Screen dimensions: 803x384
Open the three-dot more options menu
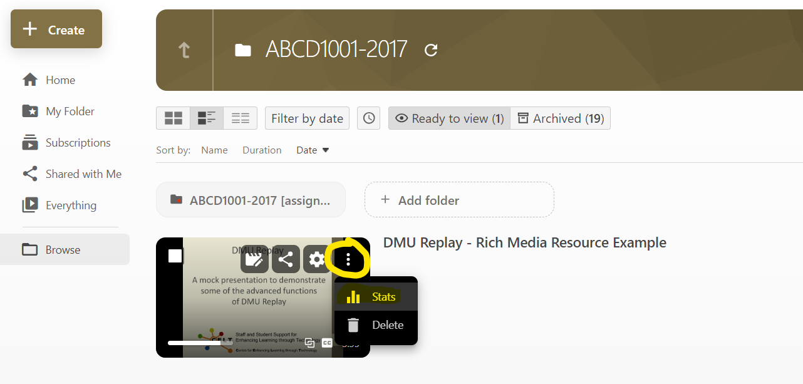pyautogui.click(x=348, y=259)
